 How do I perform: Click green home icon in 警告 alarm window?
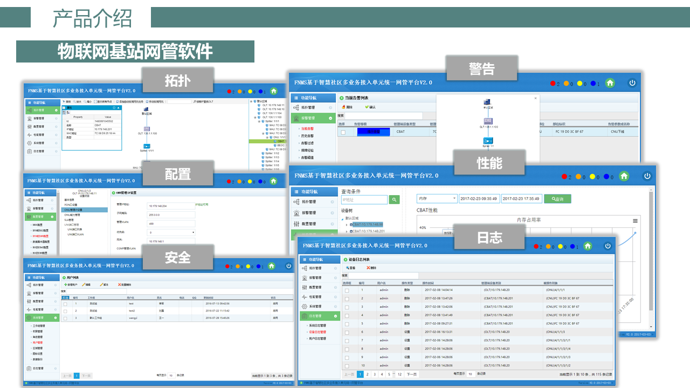pyautogui.click(x=610, y=83)
